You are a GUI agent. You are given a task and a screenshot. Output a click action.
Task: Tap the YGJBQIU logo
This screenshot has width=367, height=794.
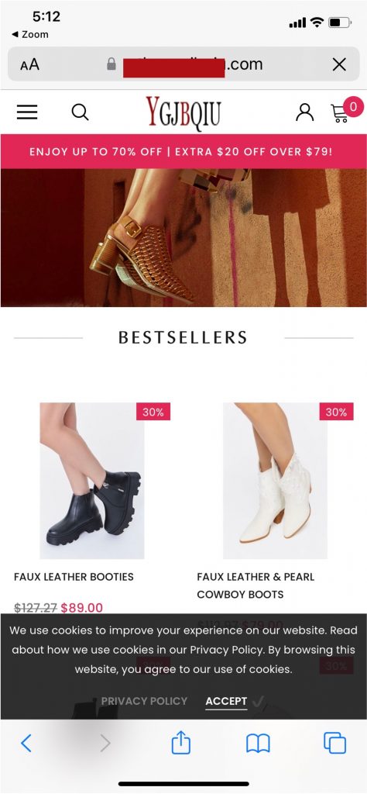coord(183,112)
